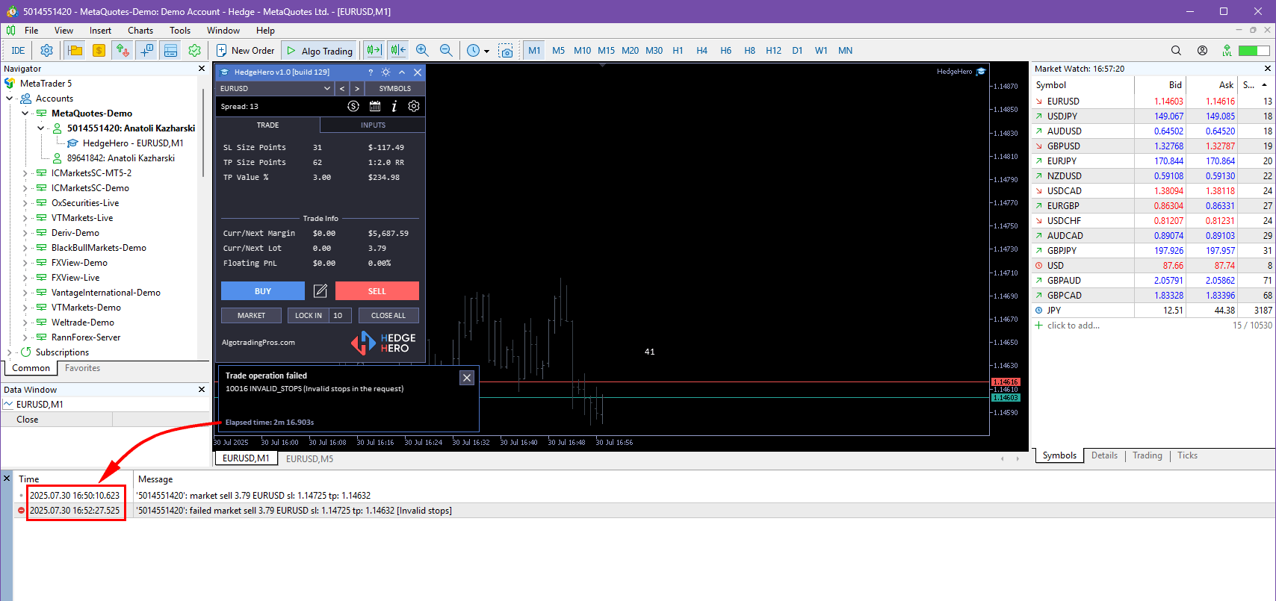Select the GBPUSD row in Market Watch

pyautogui.click(x=1153, y=146)
